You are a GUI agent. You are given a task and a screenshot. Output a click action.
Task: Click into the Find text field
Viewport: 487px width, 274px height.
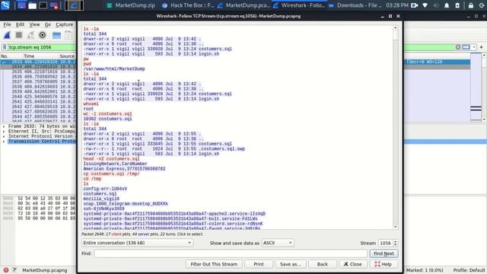(231, 253)
